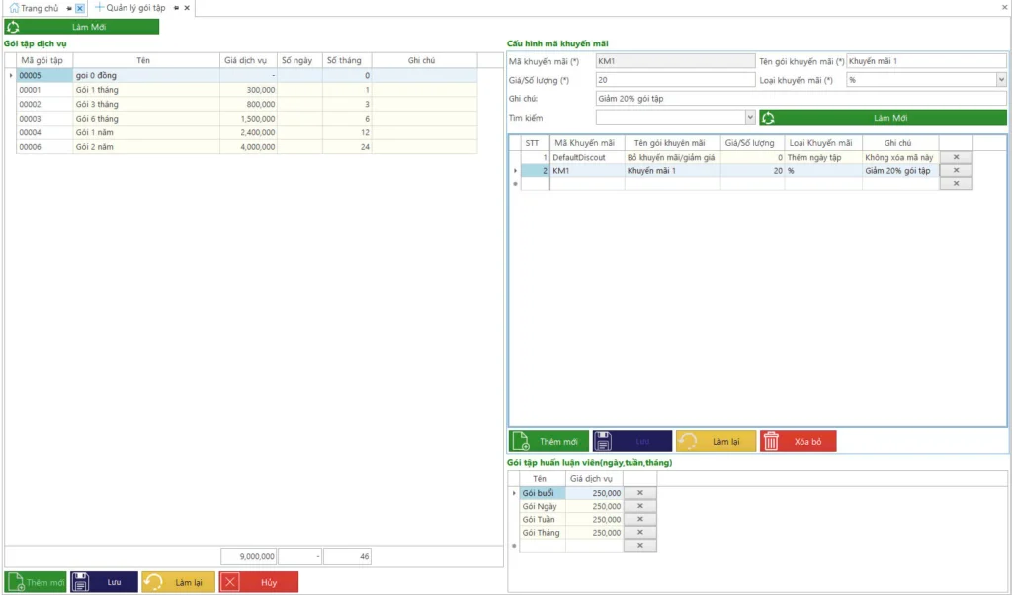Sort by the Mã gói tập column header
1012x595 pixels.
click(44, 60)
